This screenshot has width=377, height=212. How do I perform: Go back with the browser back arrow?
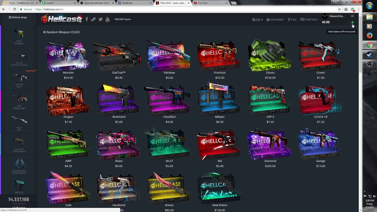(x=4, y=9)
